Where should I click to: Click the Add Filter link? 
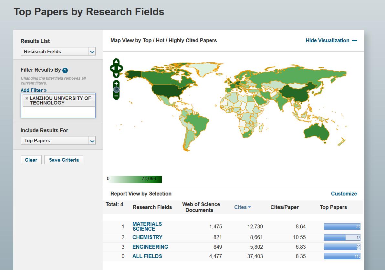[34, 90]
